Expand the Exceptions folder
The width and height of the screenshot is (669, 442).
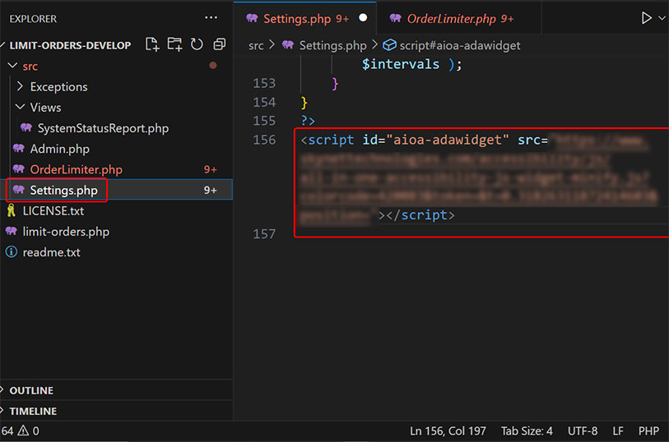58,86
